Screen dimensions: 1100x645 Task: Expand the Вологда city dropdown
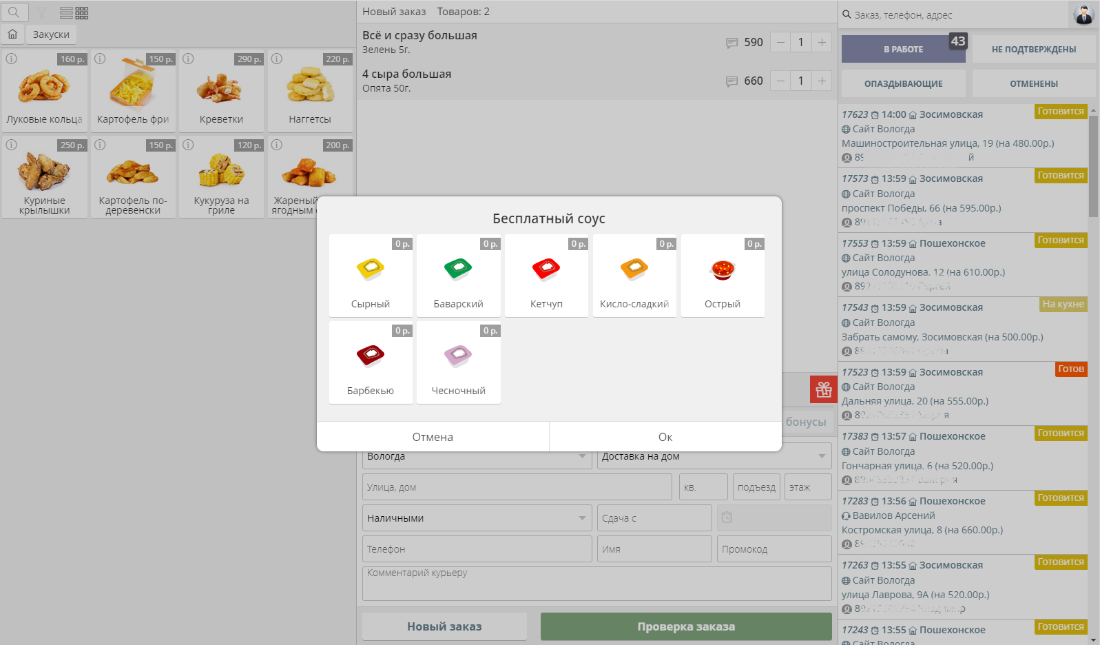pyautogui.click(x=582, y=457)
